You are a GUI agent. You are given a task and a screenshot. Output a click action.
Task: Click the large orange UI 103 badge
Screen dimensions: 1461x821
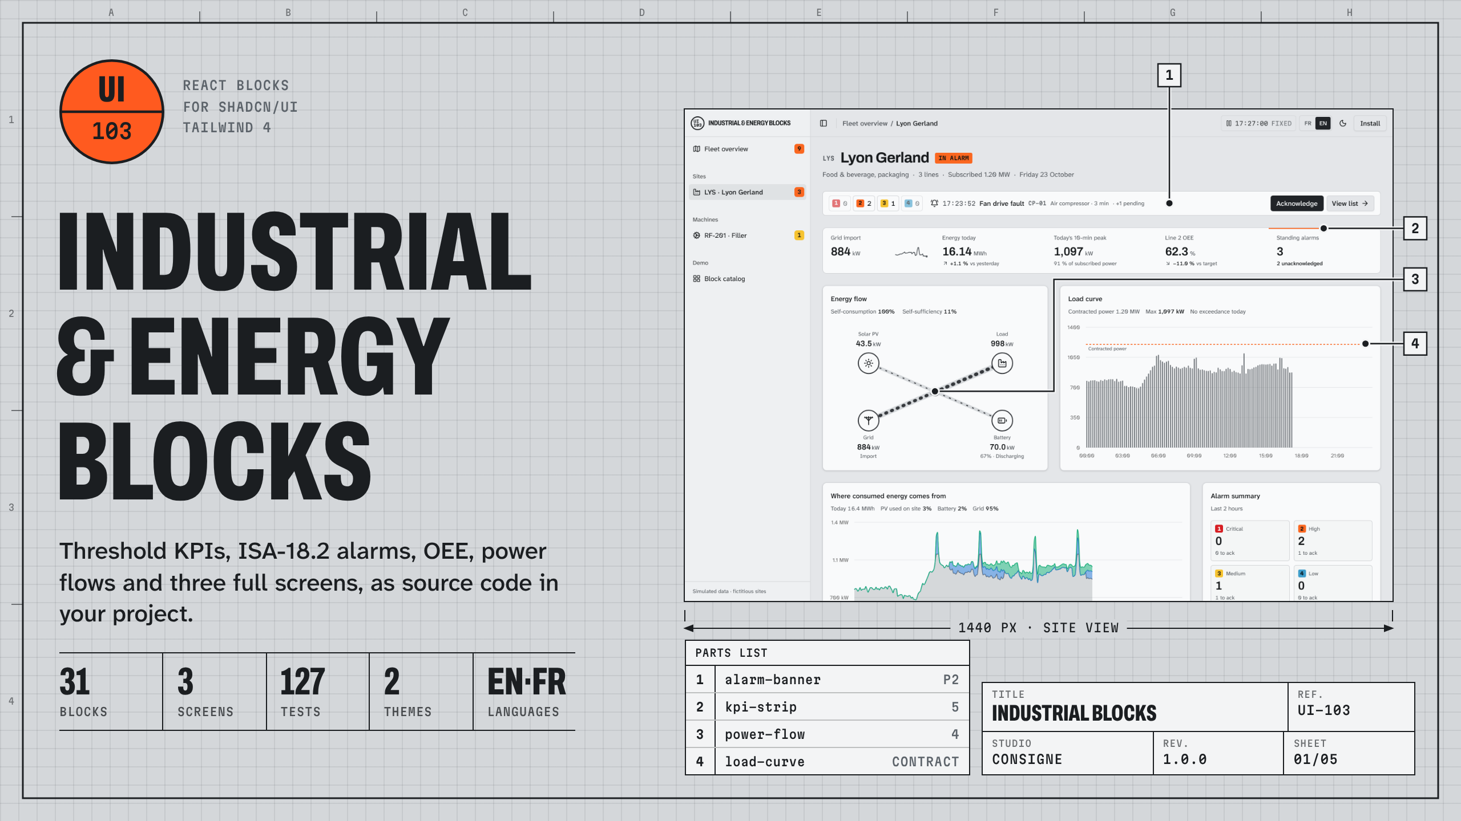[112, 112]
